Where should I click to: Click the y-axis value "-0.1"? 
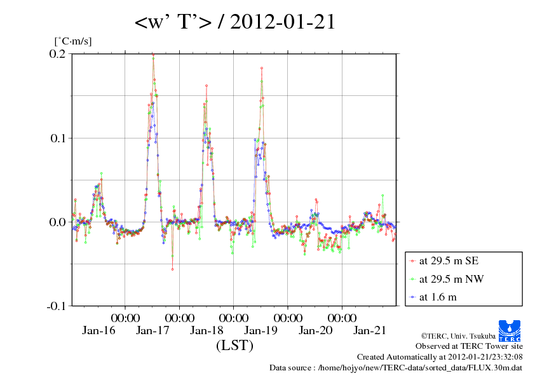pyautogui.click(x=56, y=306)
